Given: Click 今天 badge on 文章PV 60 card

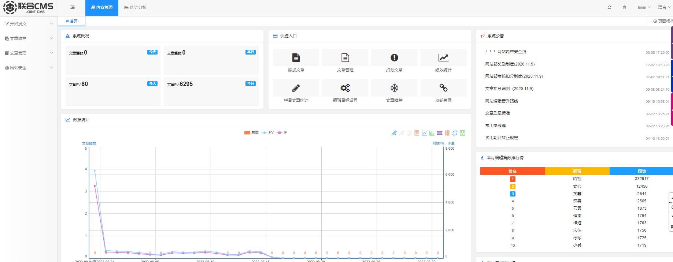Looking at the screenshot, I should point(152,83).
